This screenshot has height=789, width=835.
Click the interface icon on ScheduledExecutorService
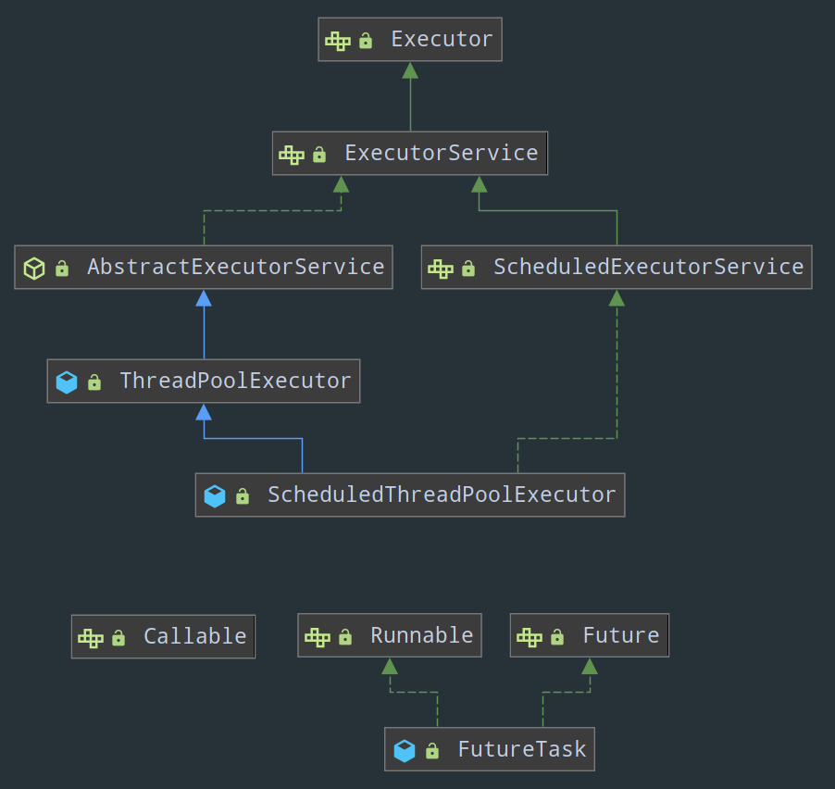[441, 269]
